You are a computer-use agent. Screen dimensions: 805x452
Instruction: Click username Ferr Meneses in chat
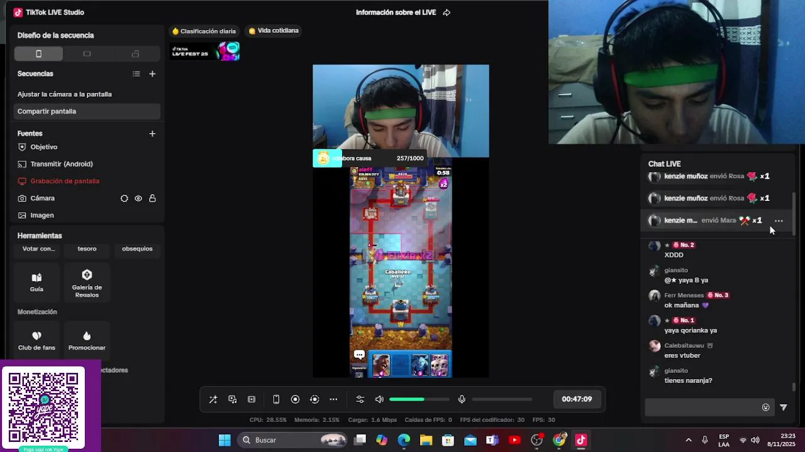point(684,295)
